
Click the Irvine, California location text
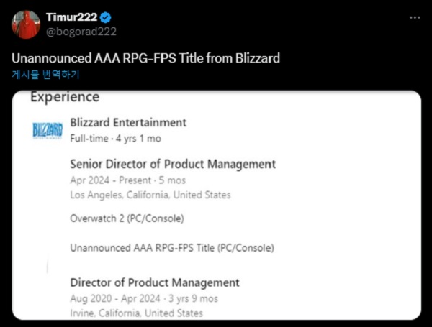(136, 313)
